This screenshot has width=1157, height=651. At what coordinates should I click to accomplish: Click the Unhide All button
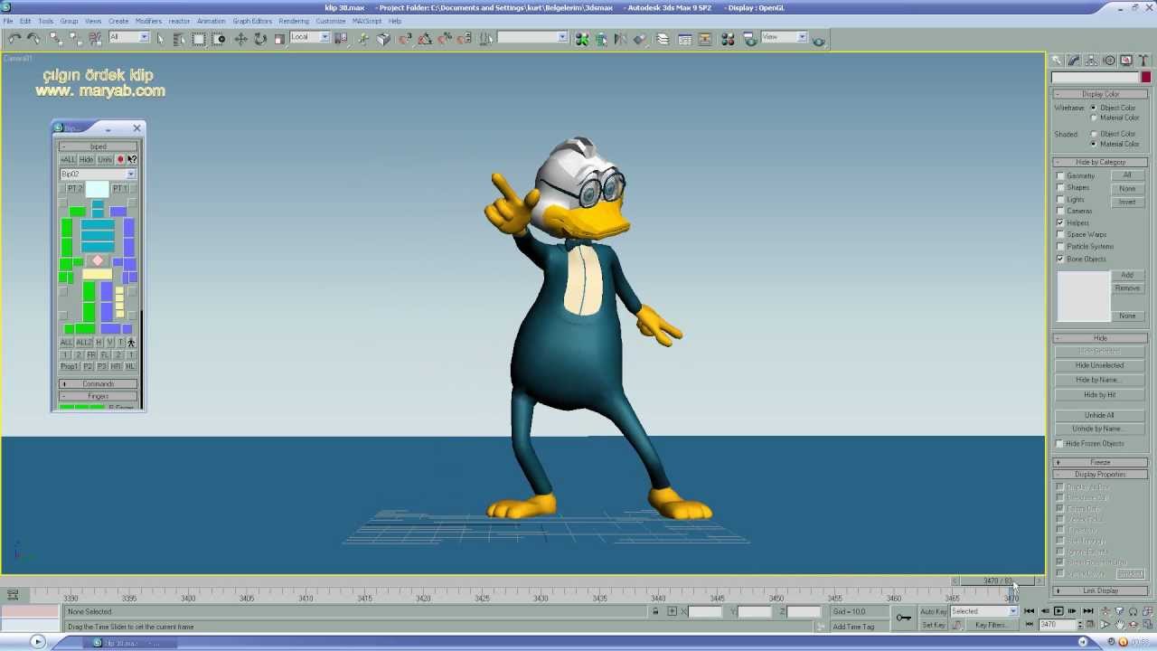pos(1099,415)
